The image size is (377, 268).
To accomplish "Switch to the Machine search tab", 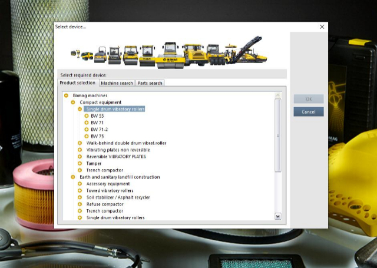I will click(x=117, y=83).
